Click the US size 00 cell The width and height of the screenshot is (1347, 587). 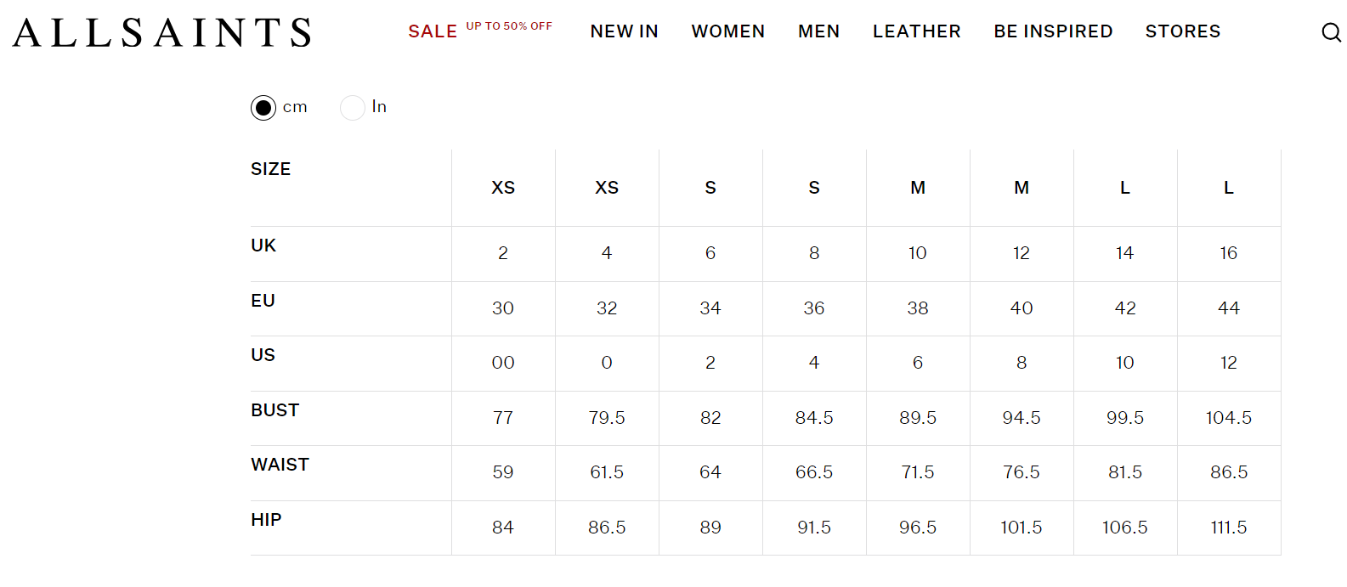click(x=502, y=363)
